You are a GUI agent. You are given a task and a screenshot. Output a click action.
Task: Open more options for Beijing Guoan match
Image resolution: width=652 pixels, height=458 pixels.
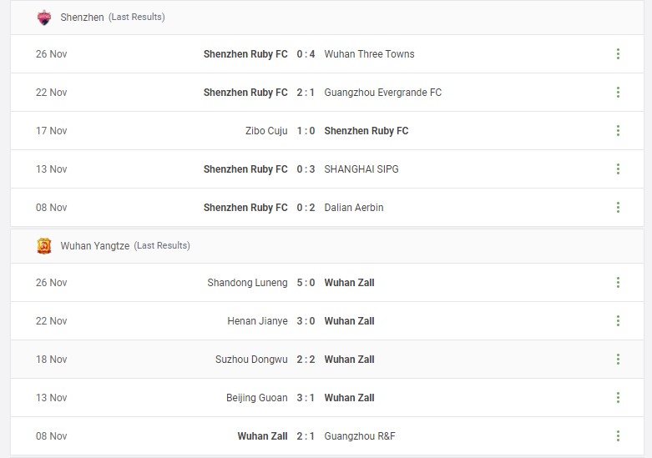point(618,398)
